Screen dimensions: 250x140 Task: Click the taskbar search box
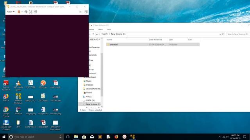tap(36, 136)
